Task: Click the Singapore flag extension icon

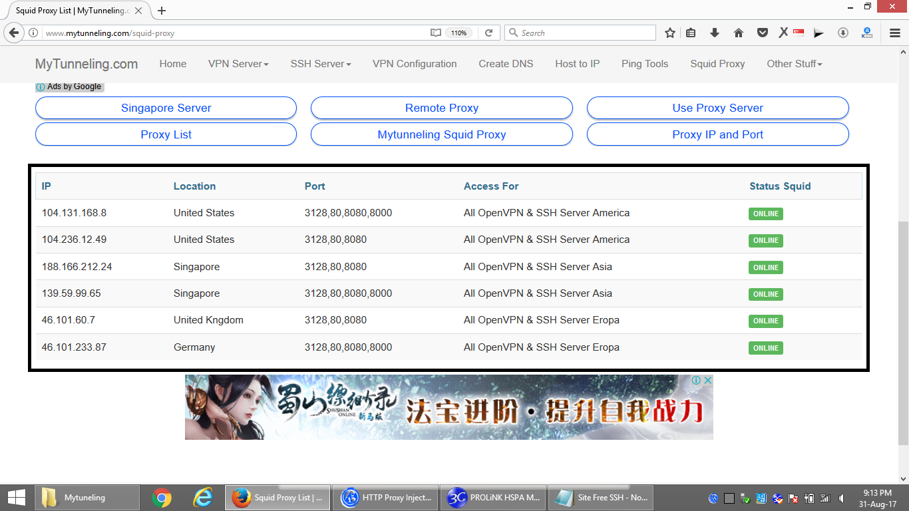Action: [799, 33]
